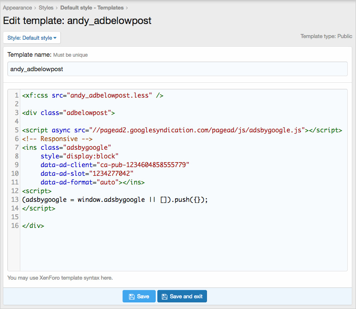Screen dimensions: 356x309
Task: Focus the Template name input field
Action: 177,69
